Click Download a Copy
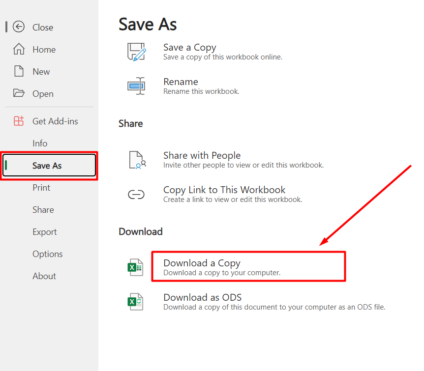The image size is (424, 371). point(202,263)
